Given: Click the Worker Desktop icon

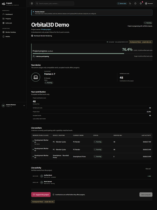Looking at the screenshot, I should pos(4,32).
